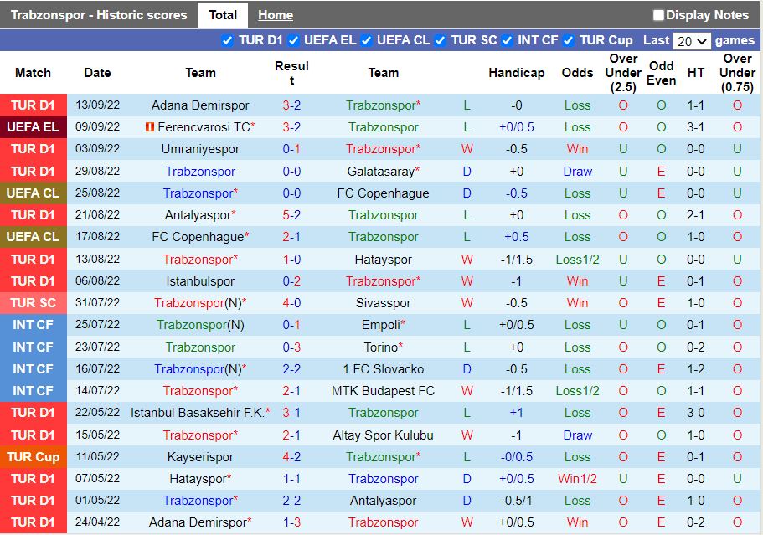
Task: Click the UEFA CL badge on the FC Copenhague row
Action: point(34,193)
